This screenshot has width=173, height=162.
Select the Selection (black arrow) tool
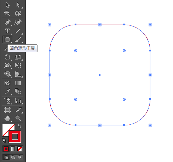pos(7,5)
